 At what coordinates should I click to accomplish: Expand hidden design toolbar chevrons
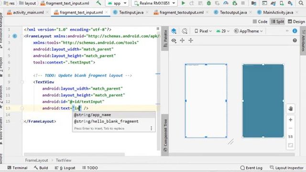(287, 31)
